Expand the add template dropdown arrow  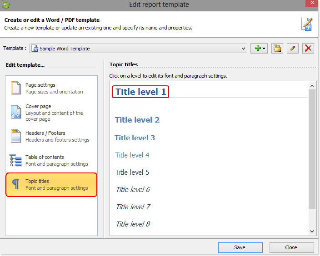click(264, 49)
